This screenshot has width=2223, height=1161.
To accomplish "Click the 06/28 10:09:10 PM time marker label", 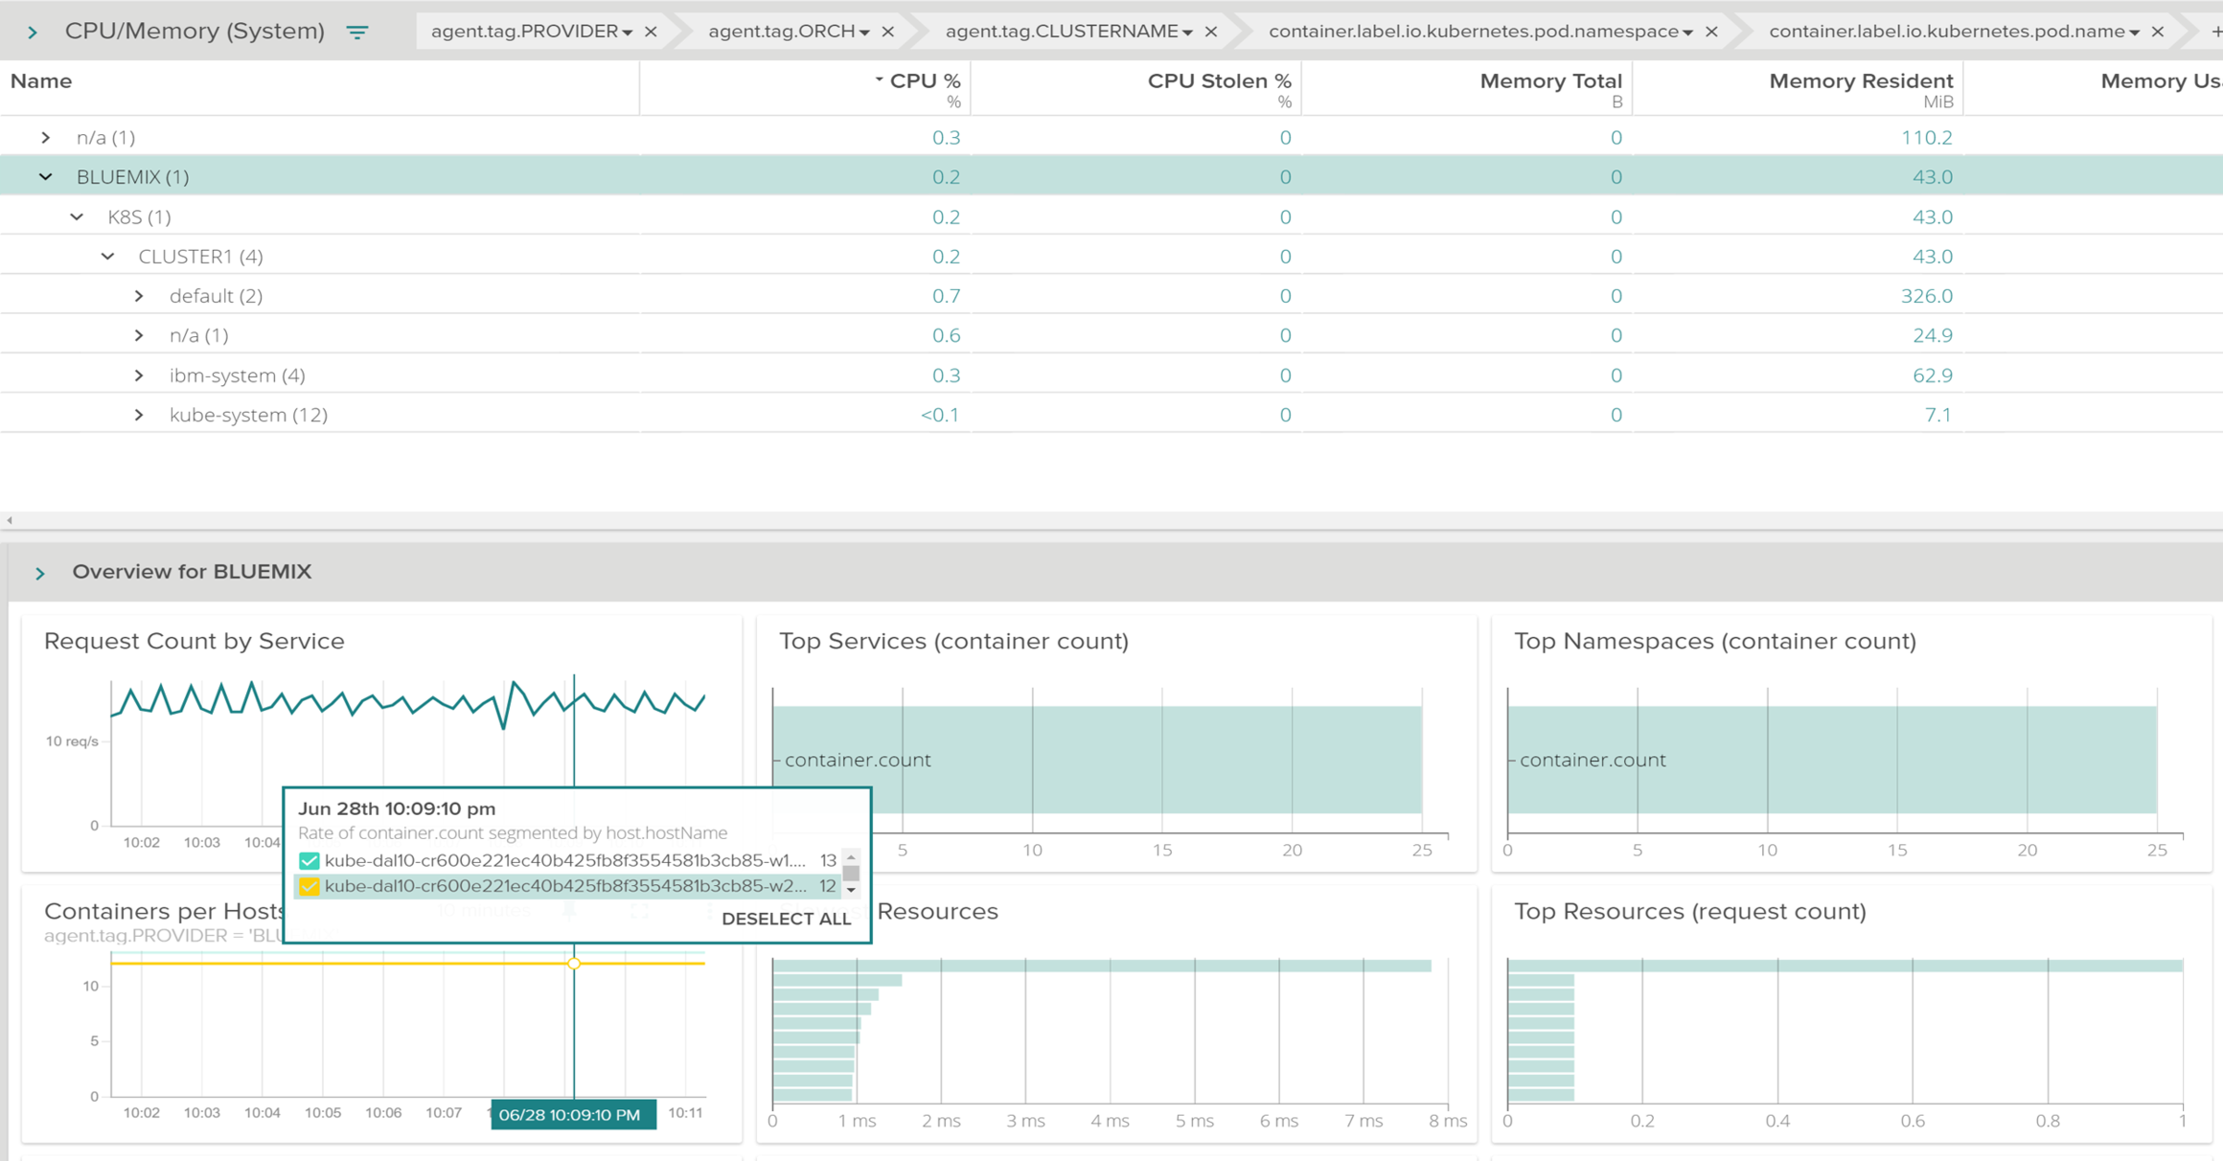I will coord(572,1115).
